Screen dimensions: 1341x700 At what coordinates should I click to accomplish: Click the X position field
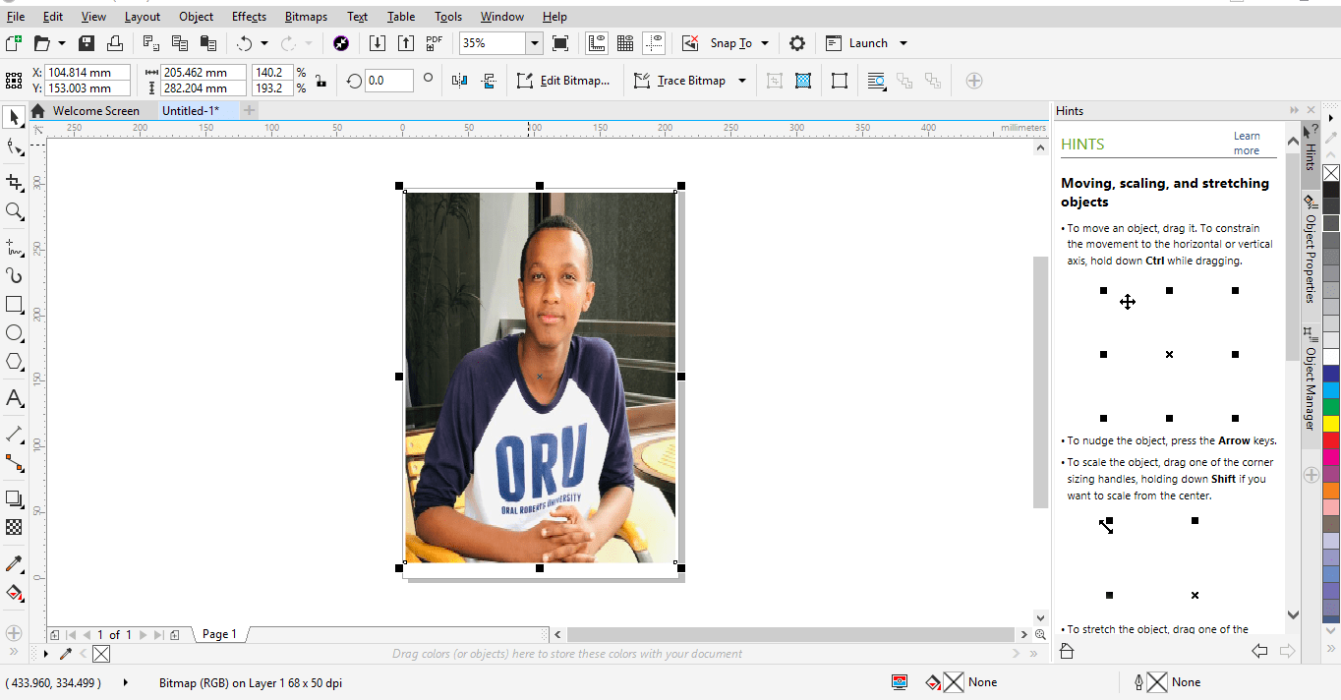pos(87,73)
